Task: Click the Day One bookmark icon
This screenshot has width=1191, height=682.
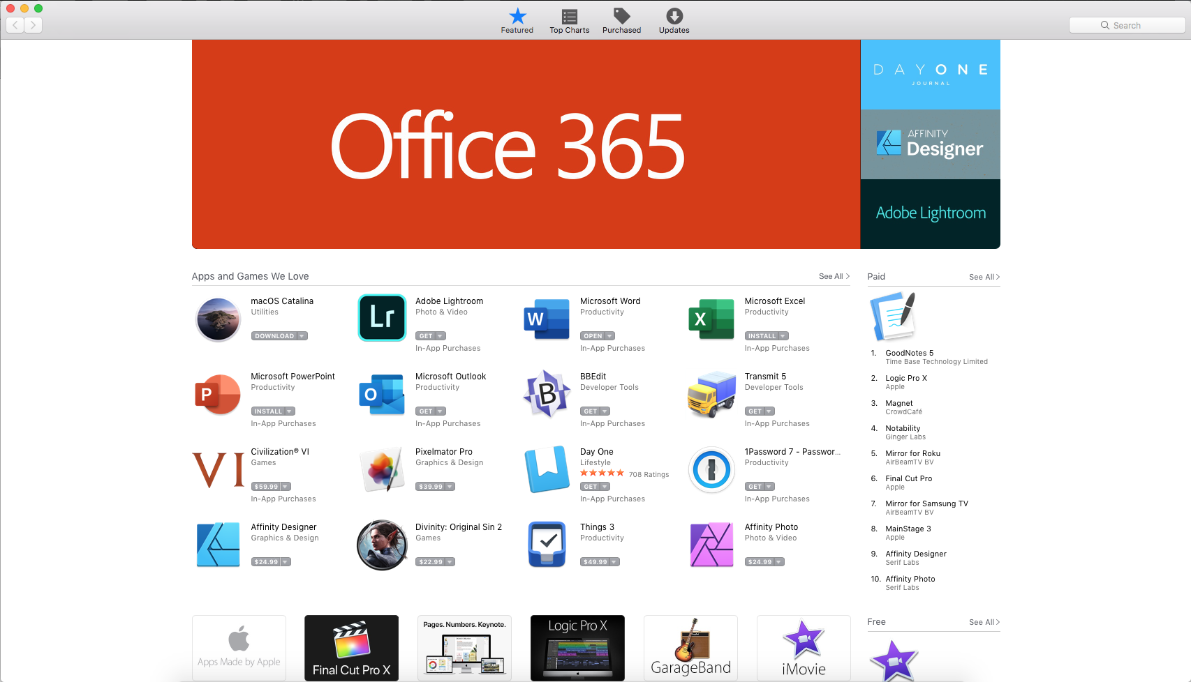Action: point(547,469)
